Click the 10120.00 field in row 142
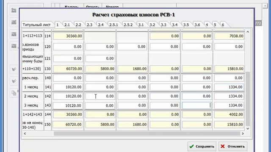271x152 pixels. click(68, 96)
